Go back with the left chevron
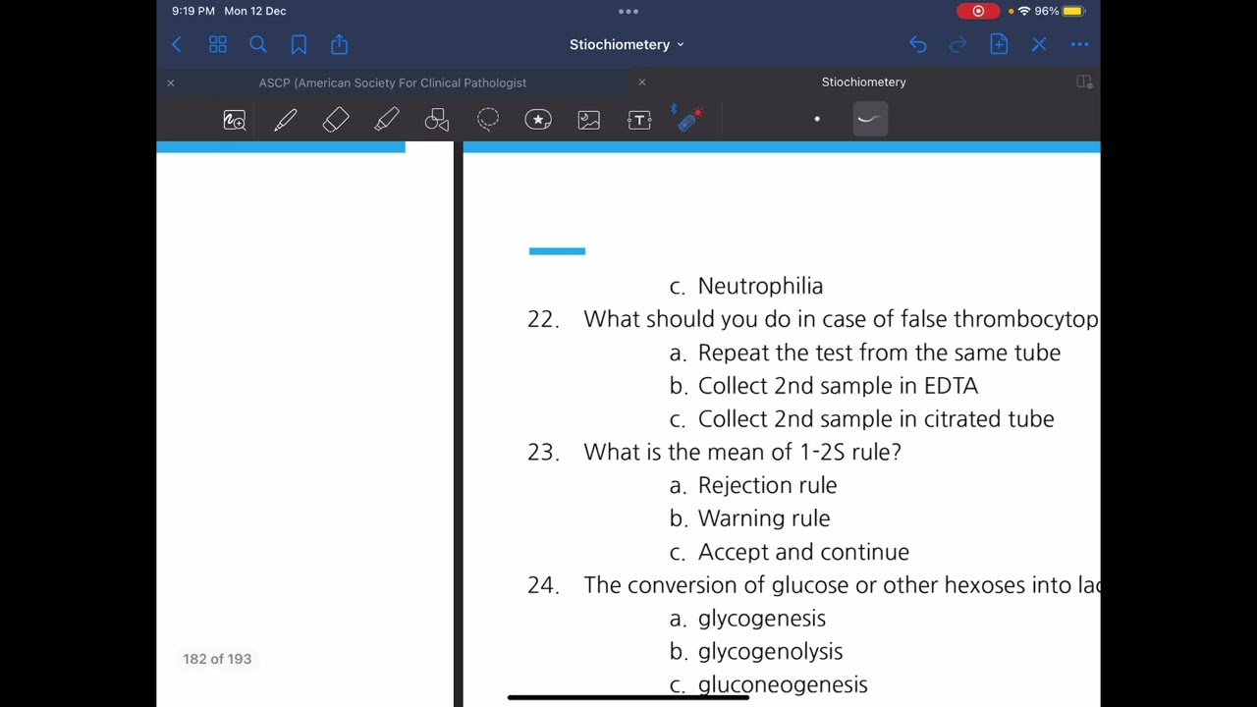Viewport: 1257px width, 707px height. tap(177, 44)
